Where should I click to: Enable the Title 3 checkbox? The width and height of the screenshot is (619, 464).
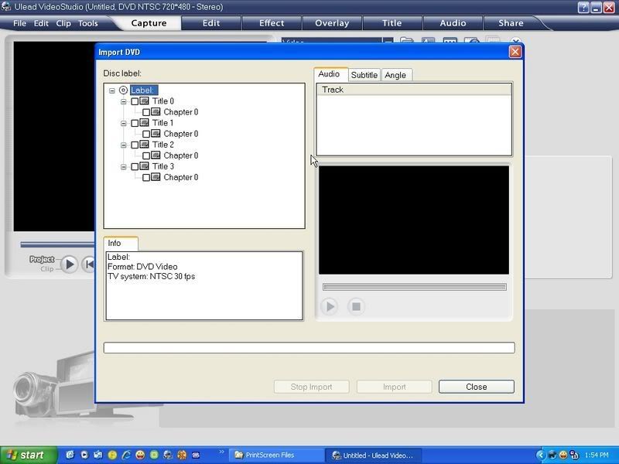coord(135,166)
